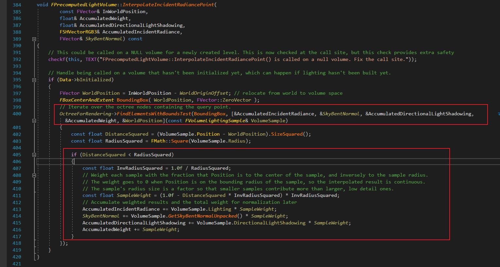This screenshot has height=267, width=500.
Task: Click line number 406 in the gutter
Action: point(17,162)
